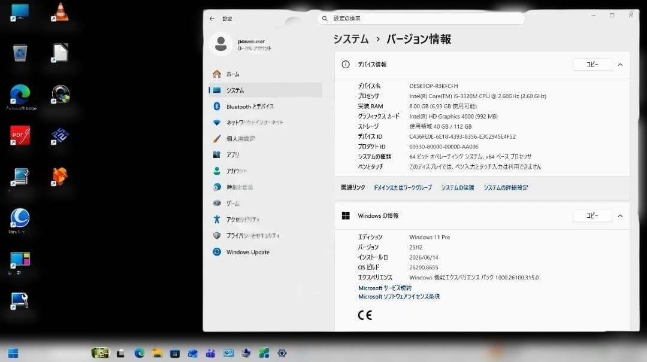Open the computer with wrench shortcut below PDF

pos(20,177)
